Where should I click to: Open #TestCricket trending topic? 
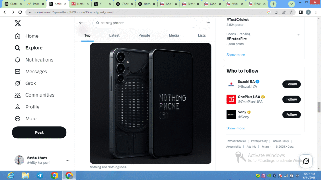click(238, 20)
